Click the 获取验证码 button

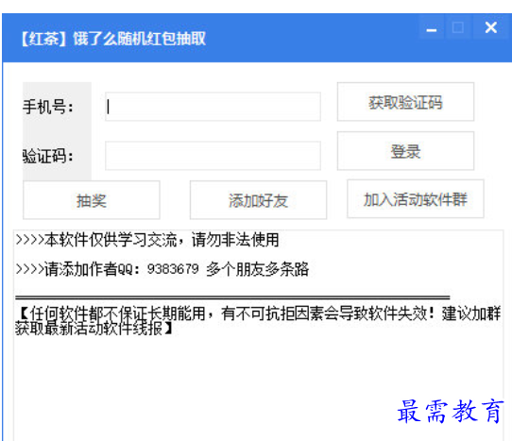pyautogui.click(x=405, y=102)
